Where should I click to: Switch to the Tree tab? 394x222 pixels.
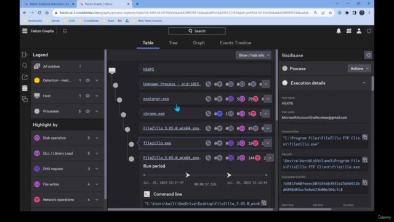(173, 43)
